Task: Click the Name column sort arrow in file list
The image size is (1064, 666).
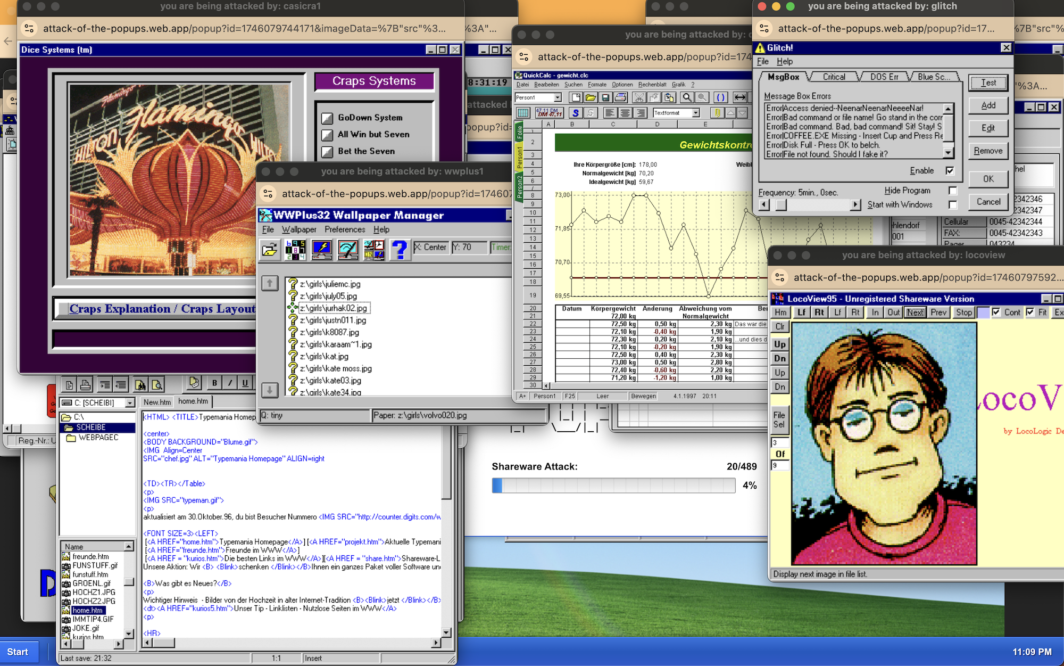Action: [x=129, y=547]
